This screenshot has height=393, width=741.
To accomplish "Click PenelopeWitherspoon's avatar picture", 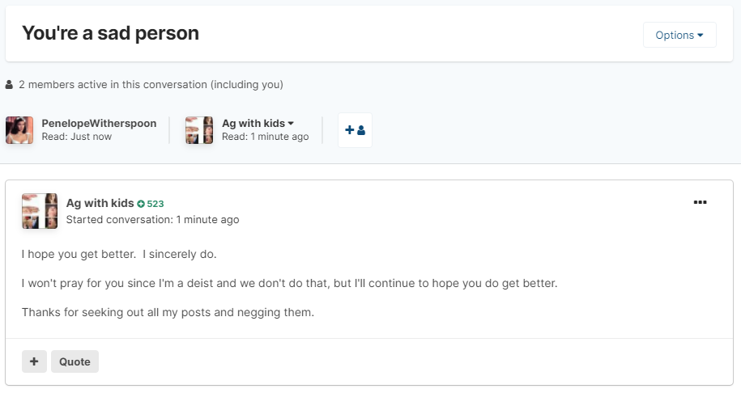I will coord(19,130).
